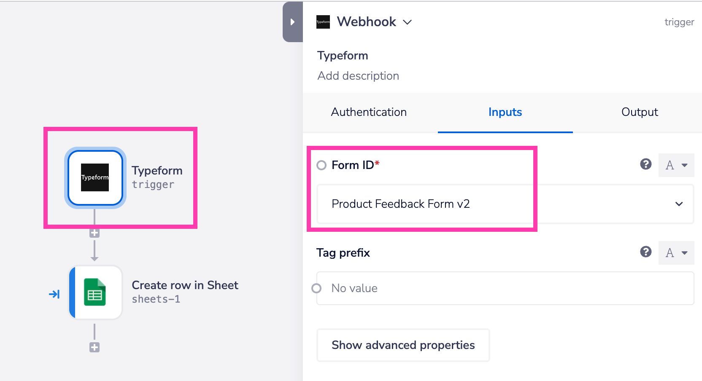Click the plus icon below Typeform node
Viewport: 702px width, 381px height.
[x=94, y=233]
